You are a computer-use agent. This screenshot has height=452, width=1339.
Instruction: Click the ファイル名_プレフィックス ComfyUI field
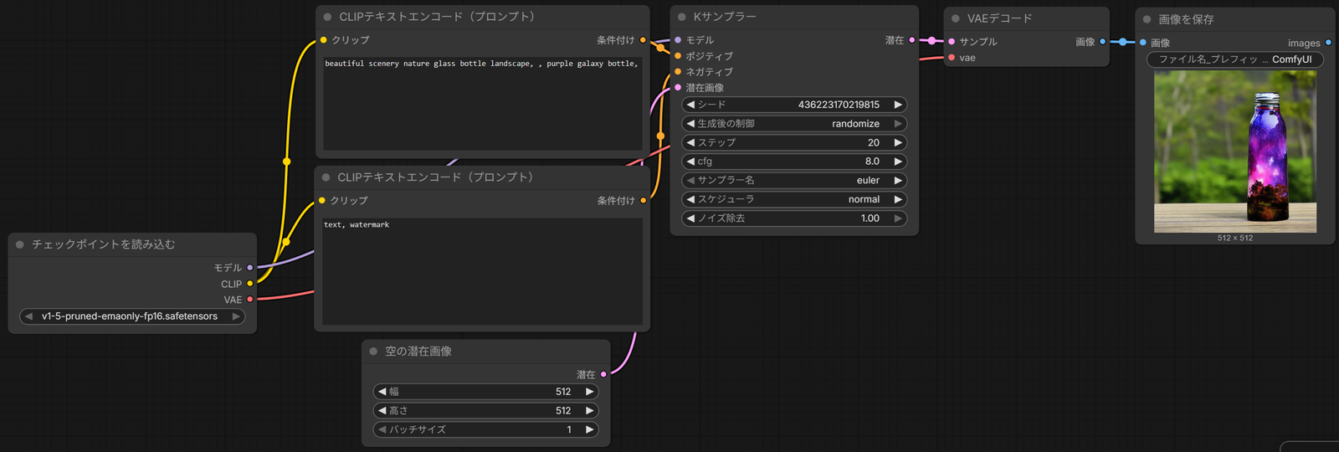1235,59
